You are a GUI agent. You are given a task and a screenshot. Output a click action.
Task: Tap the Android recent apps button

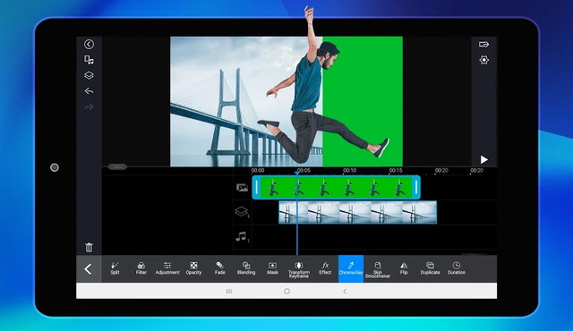click(229, 292)
